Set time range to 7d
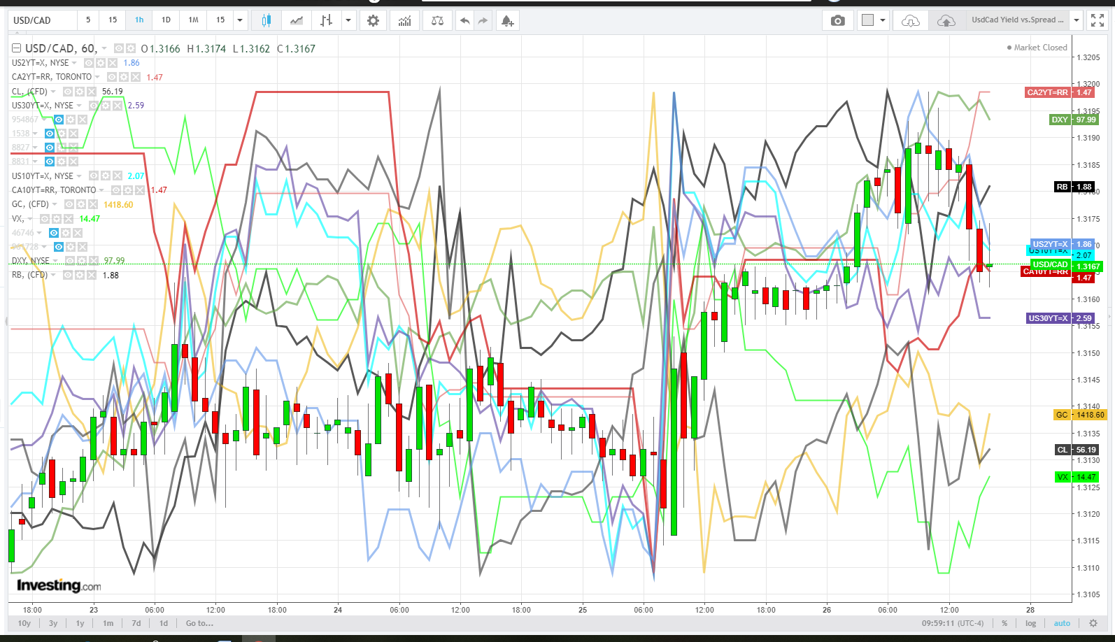The image size is (1115, 642). point(136,623)
